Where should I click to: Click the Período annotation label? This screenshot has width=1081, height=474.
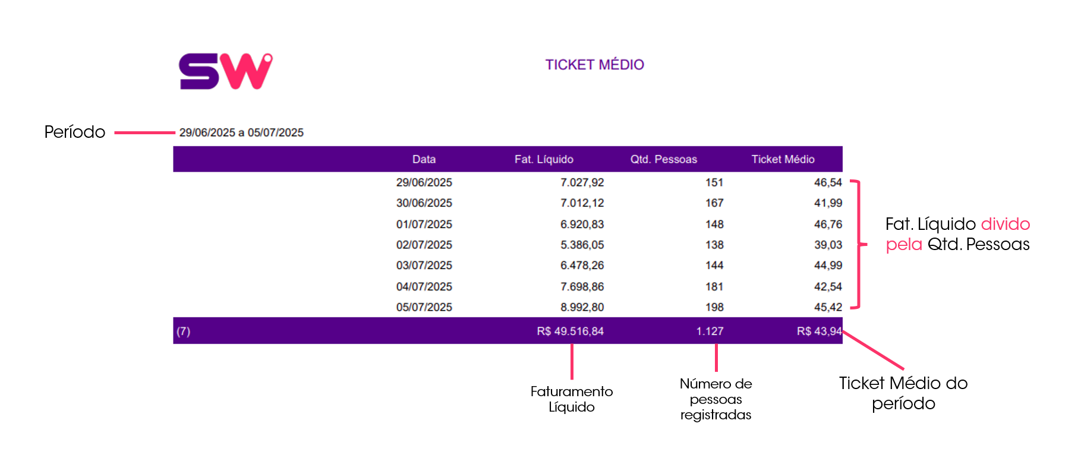pyautogui.click(x=75, y=132)
